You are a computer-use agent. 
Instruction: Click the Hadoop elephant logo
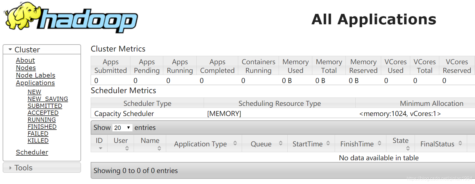coord(71,18)
